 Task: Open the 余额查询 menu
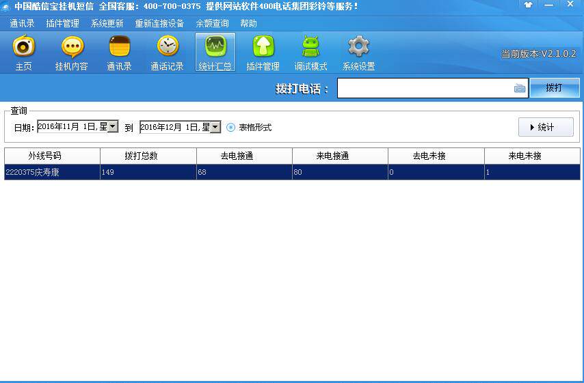[x=212, y=23]
